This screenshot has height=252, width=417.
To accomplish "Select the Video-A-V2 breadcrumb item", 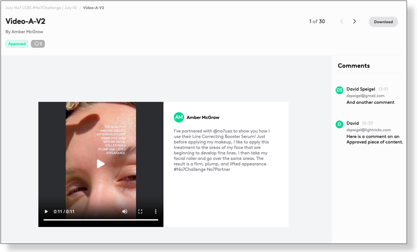I will tap(93, 8).
